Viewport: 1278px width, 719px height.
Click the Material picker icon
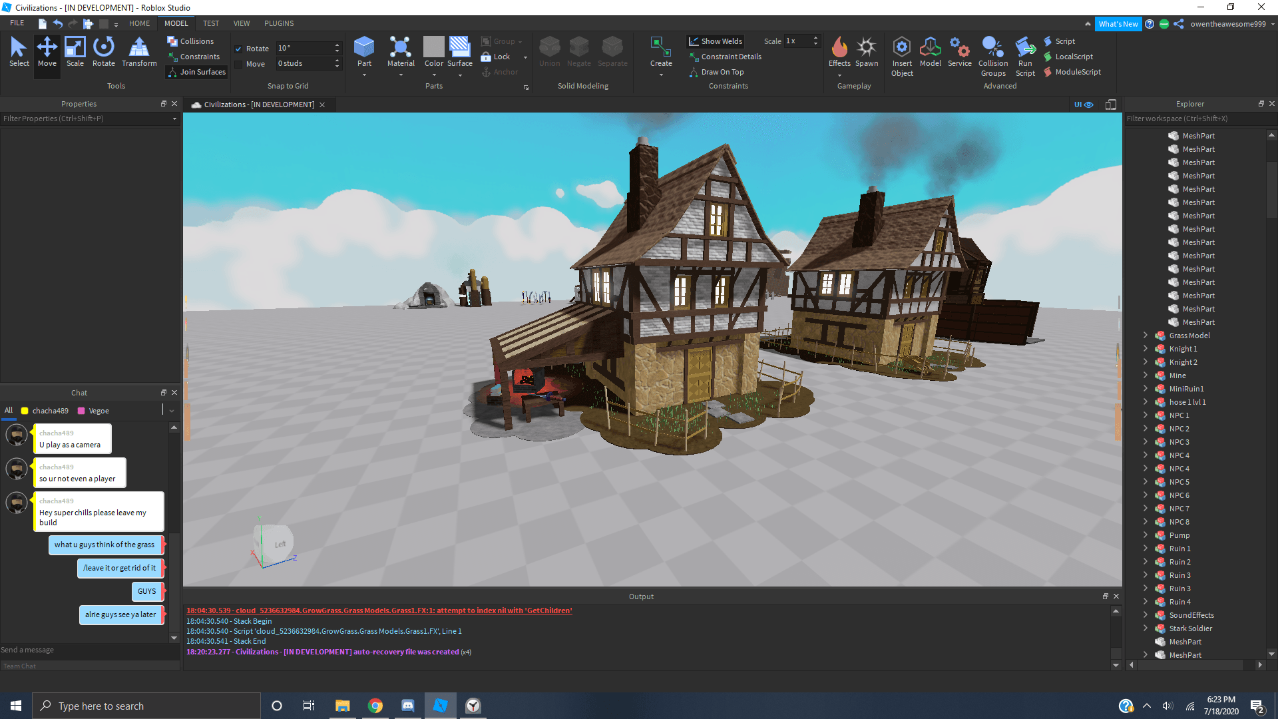pyautogui.click(x=401, y=48)
